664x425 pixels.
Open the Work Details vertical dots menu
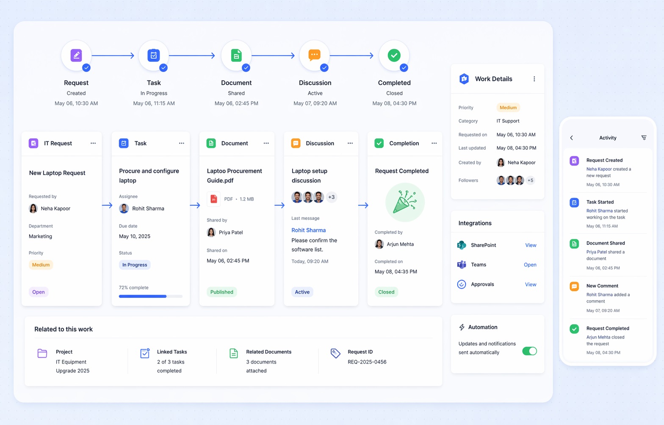[534, 79]
